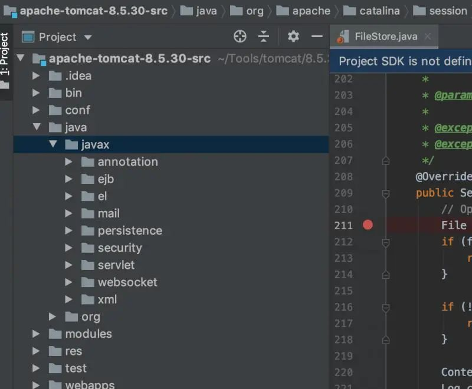Click the java breadcrumb item

click(198, 11)
